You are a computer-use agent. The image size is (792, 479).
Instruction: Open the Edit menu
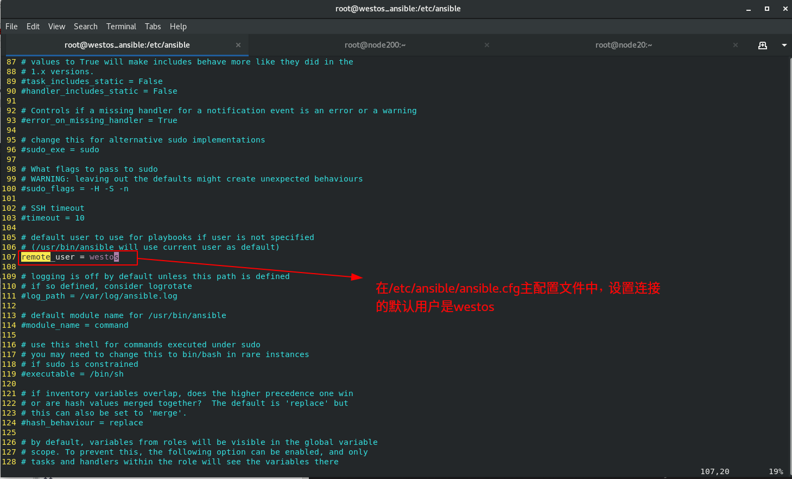[x=33, y=27]
